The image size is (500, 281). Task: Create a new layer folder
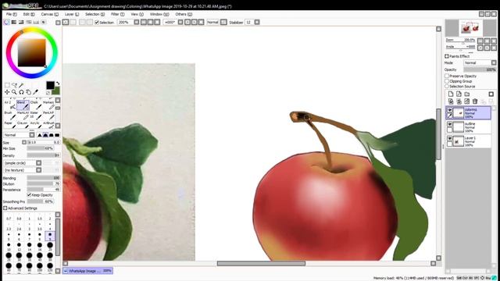(467, 94)
